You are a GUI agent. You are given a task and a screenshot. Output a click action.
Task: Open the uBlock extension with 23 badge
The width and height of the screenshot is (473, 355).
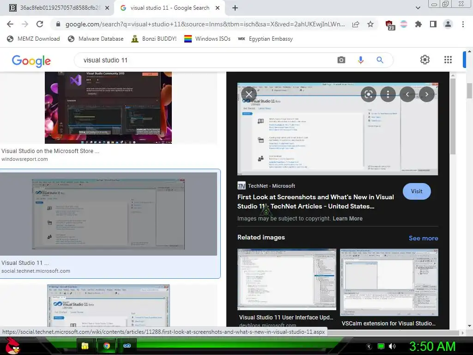390,25
